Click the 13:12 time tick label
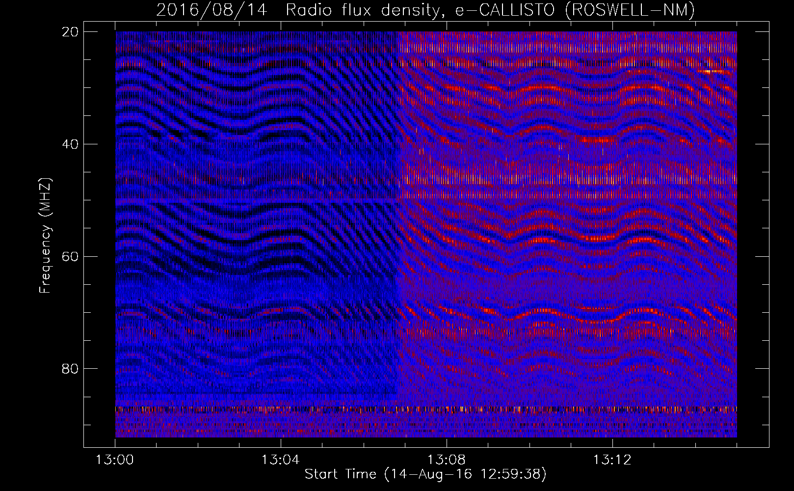The image size is (794, 491). point(612,460)
